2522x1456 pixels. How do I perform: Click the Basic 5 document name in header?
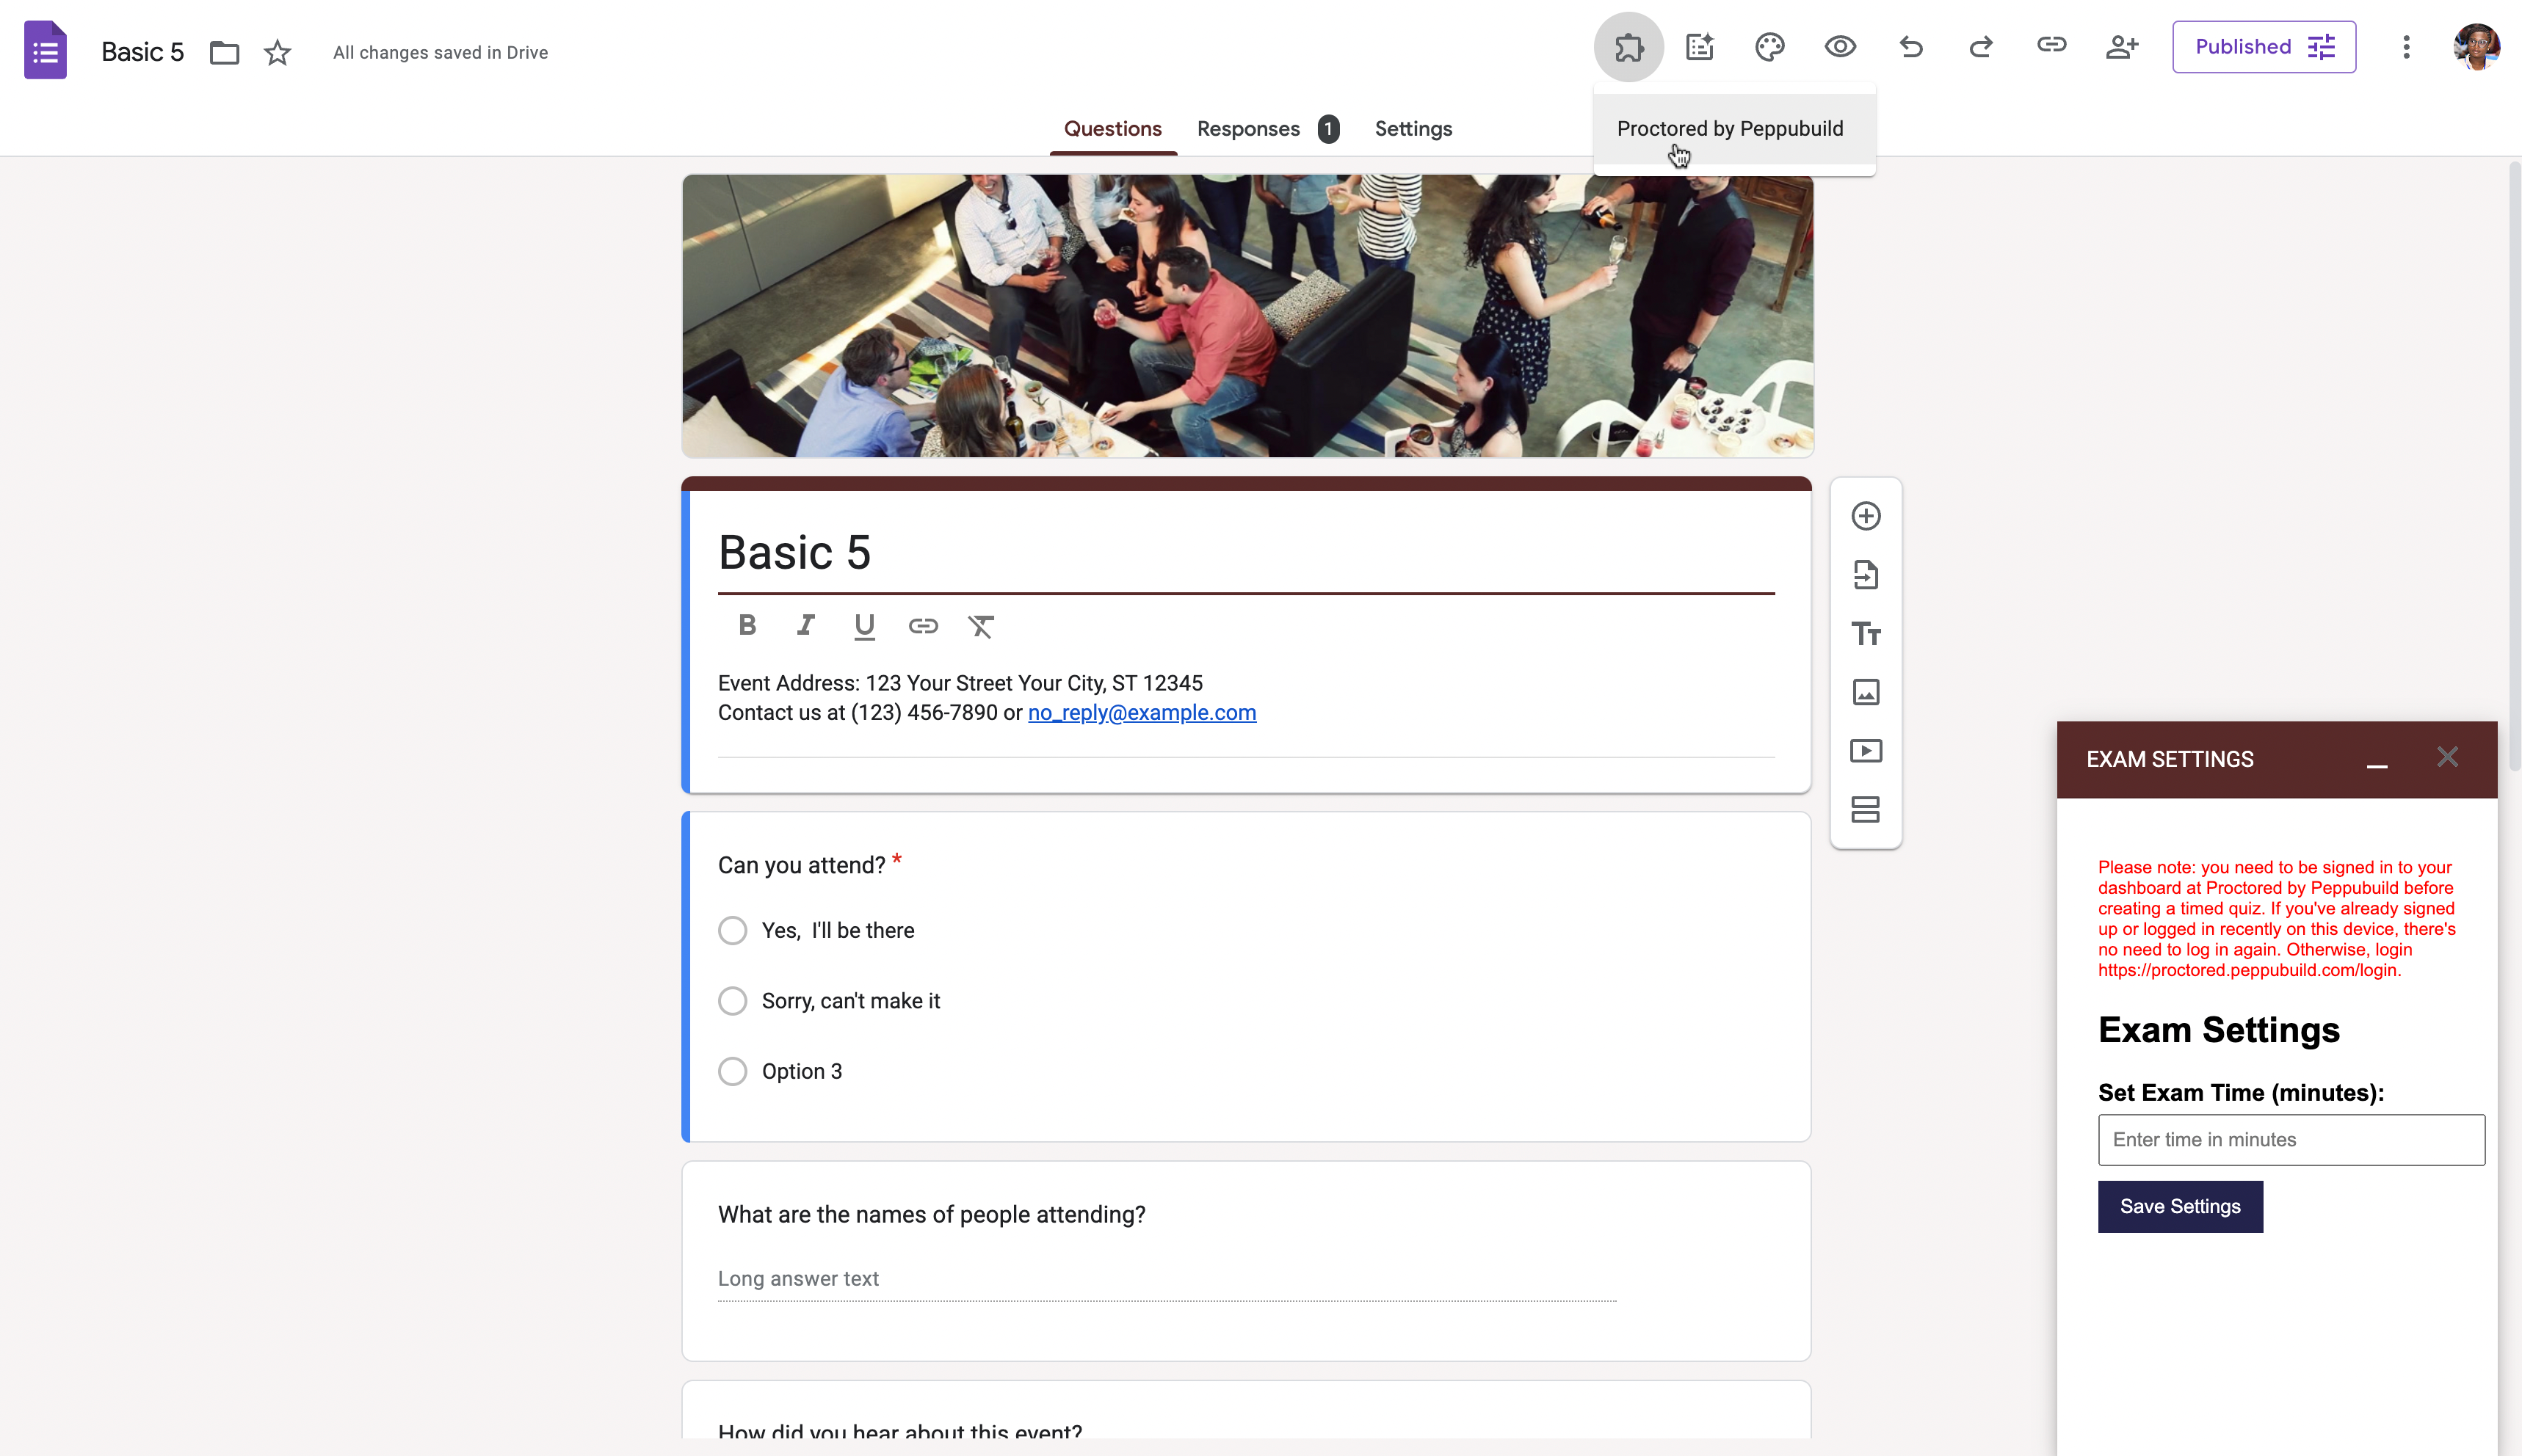point(142,52)
